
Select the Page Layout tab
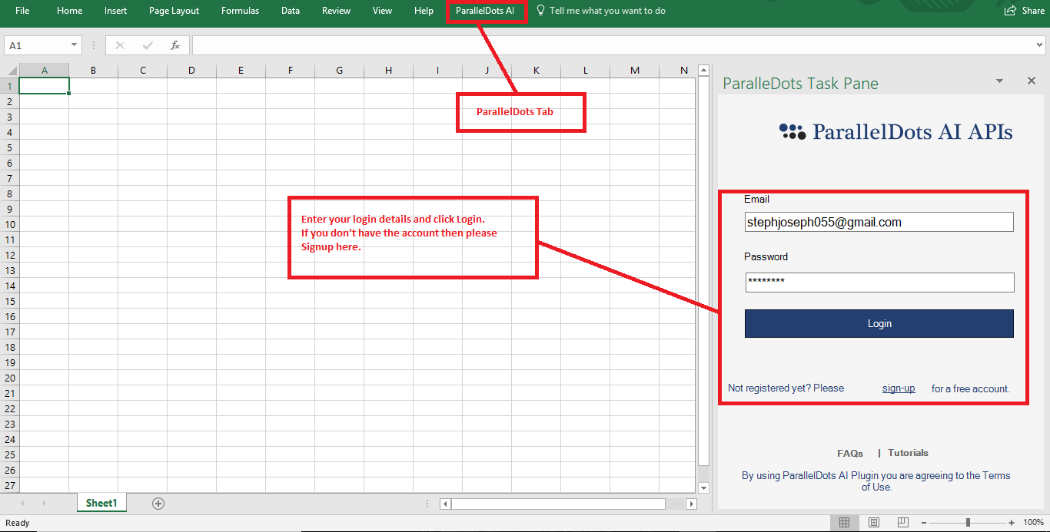pyautogui.click(x=174, y=11)
